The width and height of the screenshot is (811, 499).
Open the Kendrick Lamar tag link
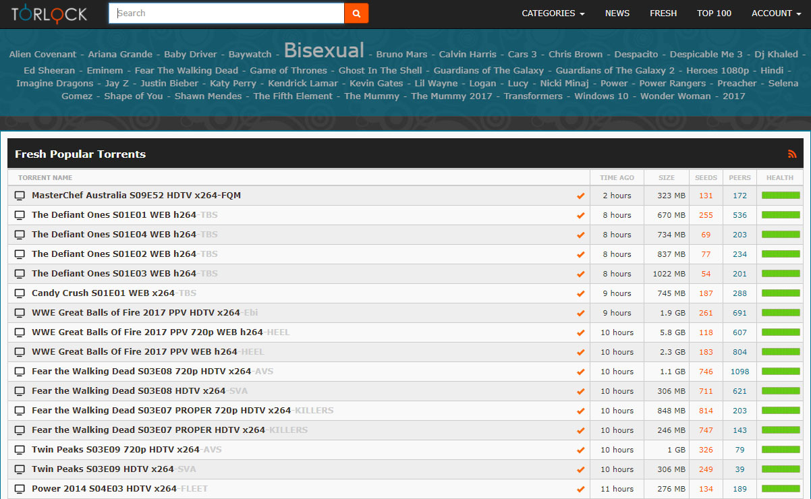(303, 83)
